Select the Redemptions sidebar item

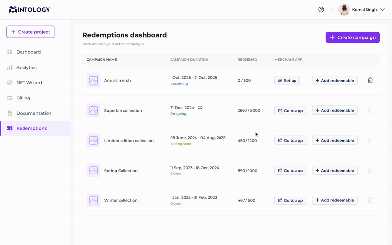[x=35, y=128]
